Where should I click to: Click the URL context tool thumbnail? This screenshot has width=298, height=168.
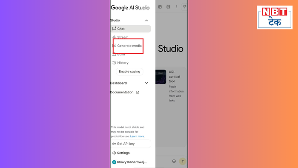[161, 77]
